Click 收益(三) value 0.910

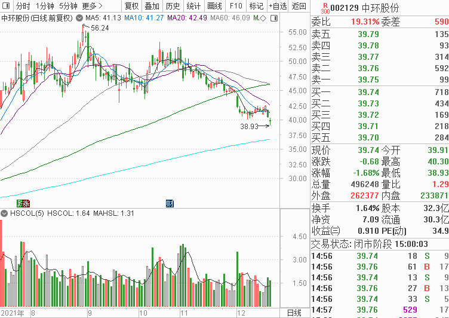pyautogui.click(x=368, y=231)
